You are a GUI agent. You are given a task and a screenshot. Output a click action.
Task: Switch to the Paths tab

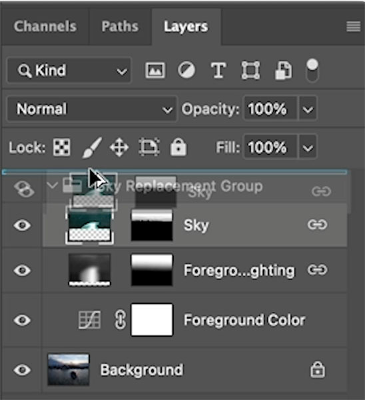point(120,27)
